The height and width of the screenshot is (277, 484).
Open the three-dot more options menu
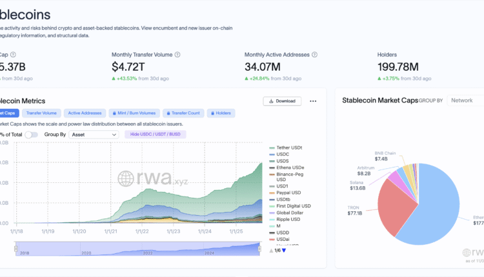point(313,101)
